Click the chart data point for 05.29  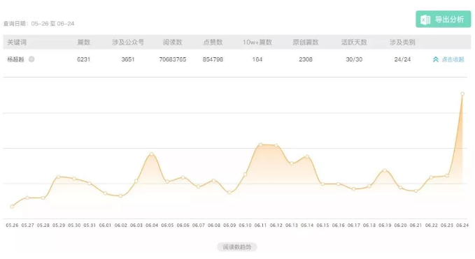[x=59, y=177]
